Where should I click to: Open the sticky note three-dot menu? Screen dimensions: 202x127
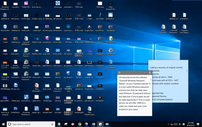pyautogui.click(x=145, y=72)
